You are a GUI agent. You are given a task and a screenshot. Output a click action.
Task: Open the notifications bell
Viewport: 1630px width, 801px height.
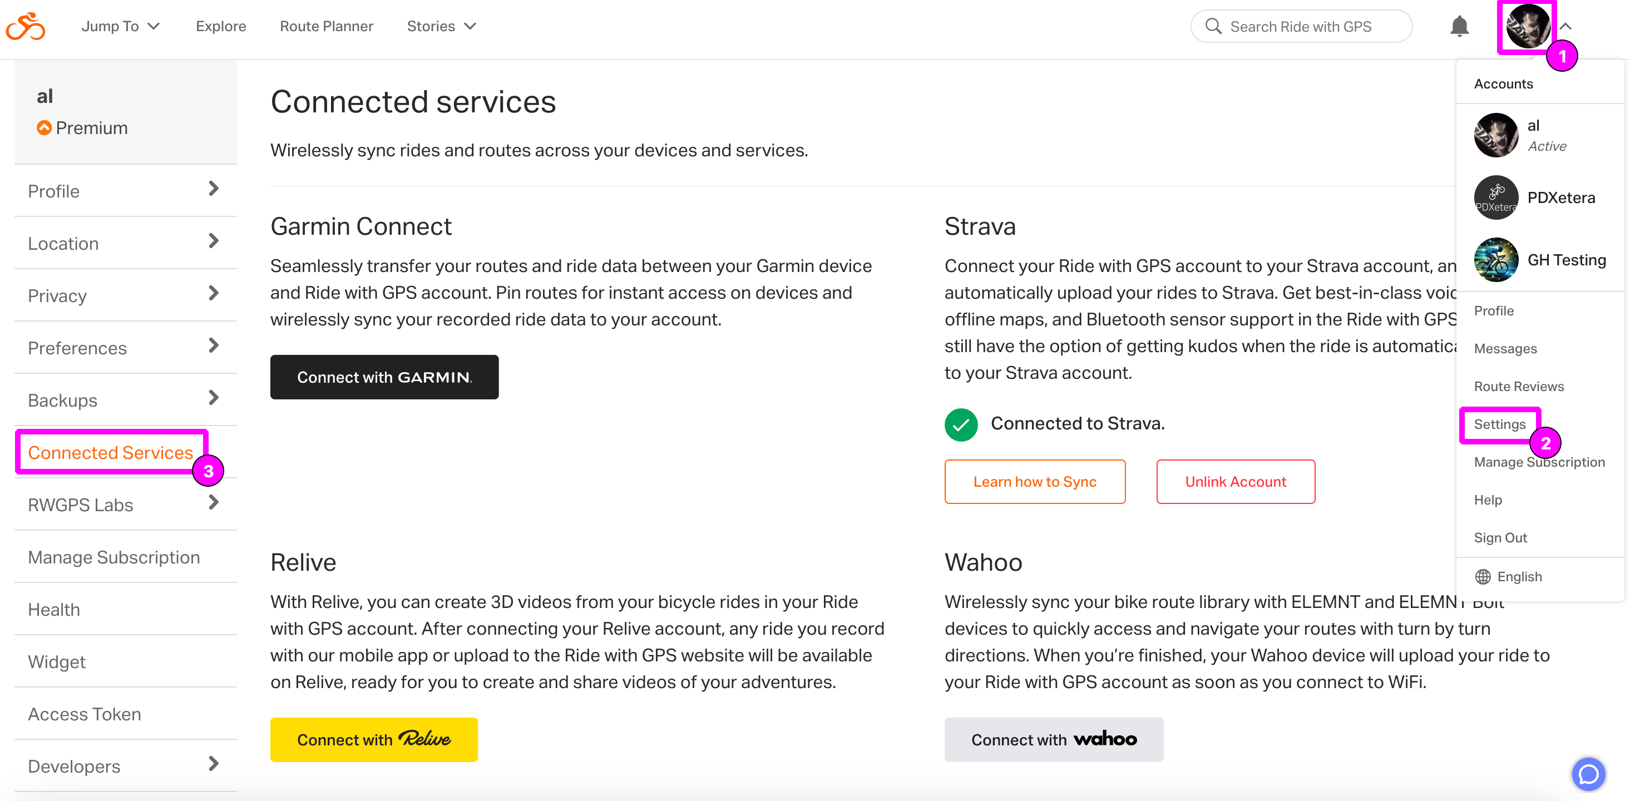click(1459, 26)
